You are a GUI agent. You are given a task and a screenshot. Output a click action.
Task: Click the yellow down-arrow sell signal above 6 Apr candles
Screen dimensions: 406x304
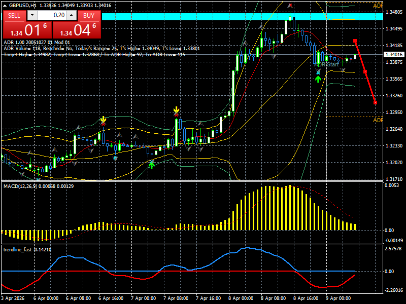(x=103, y=118)
